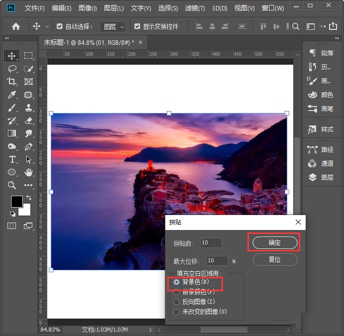Select the Pen tool
This screenshot has width=344, height=336.
pyautogui.click(x=28, y=146)
